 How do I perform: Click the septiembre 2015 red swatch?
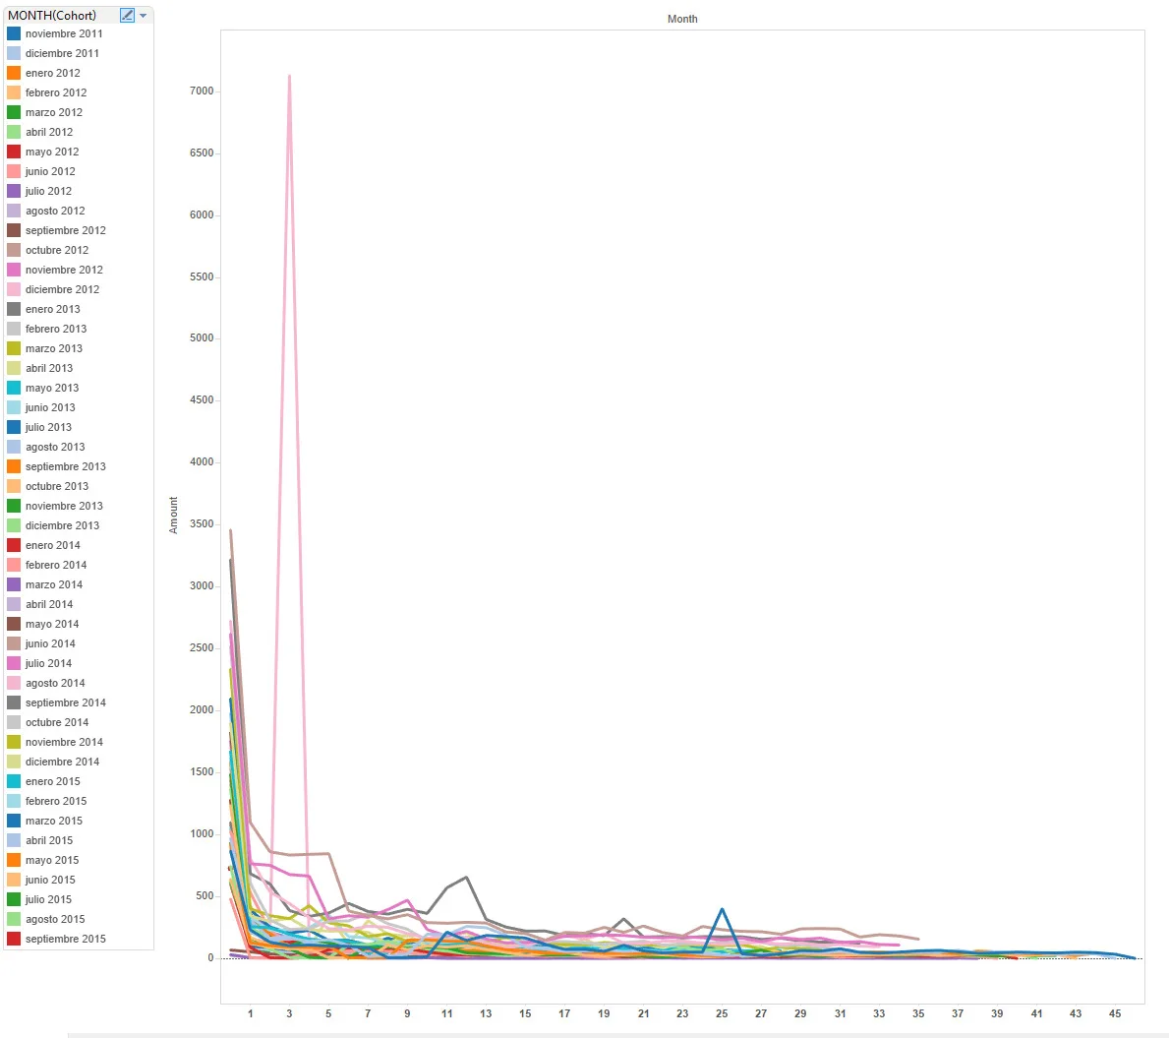14,939
